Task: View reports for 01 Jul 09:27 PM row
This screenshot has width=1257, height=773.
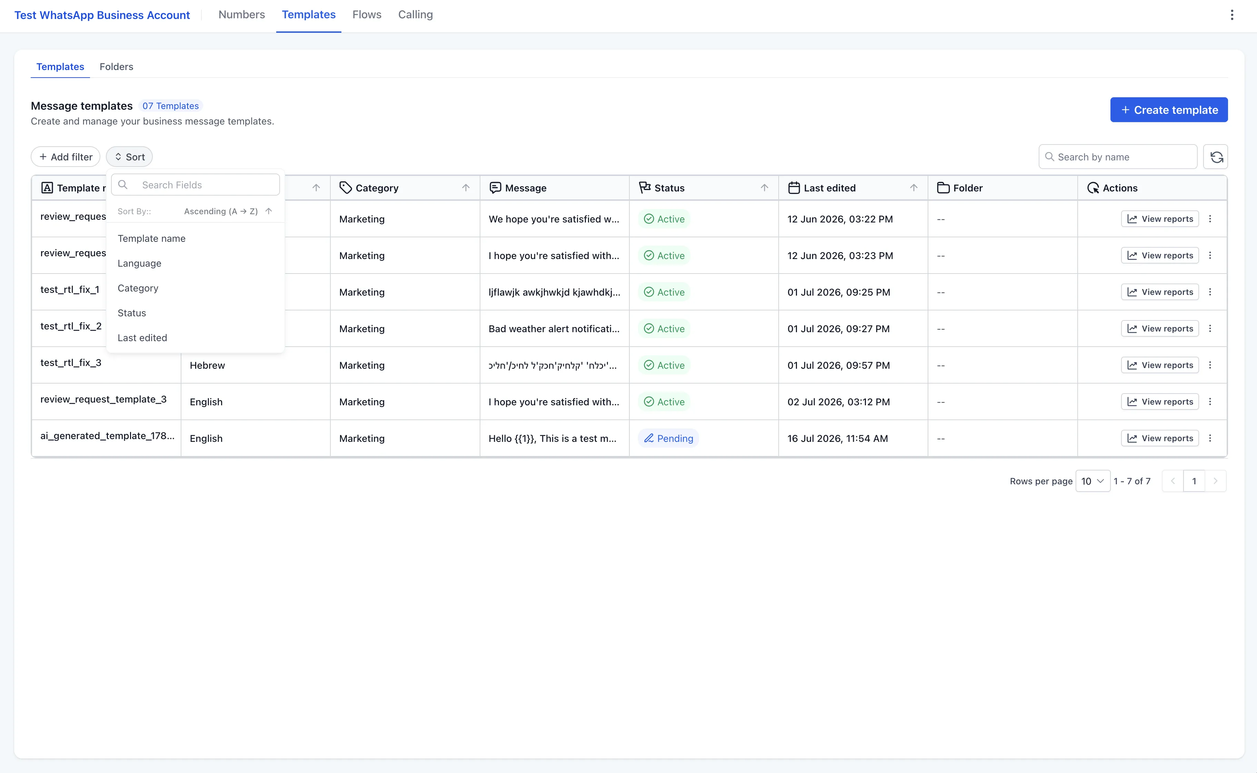Action: pyautogui.click(x=1160, y=329)
